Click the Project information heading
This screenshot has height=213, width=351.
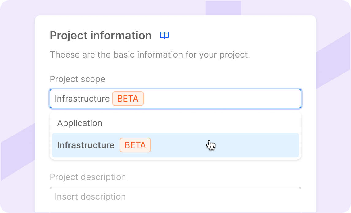pyautogui.click(x=101, y=35)
